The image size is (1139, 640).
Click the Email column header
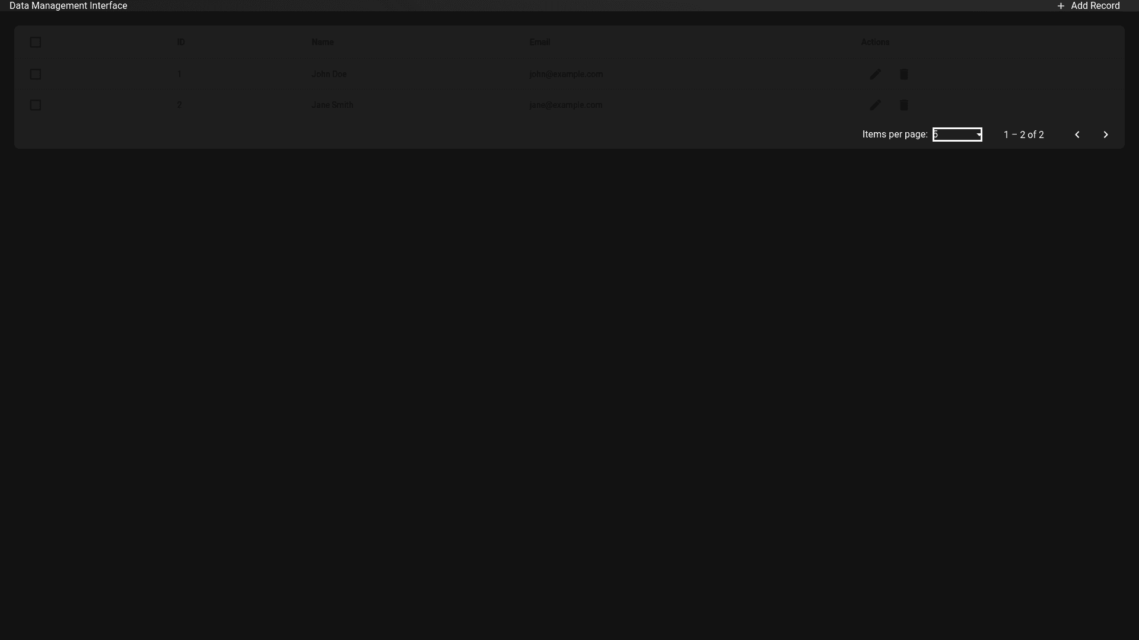pos(539,42)
